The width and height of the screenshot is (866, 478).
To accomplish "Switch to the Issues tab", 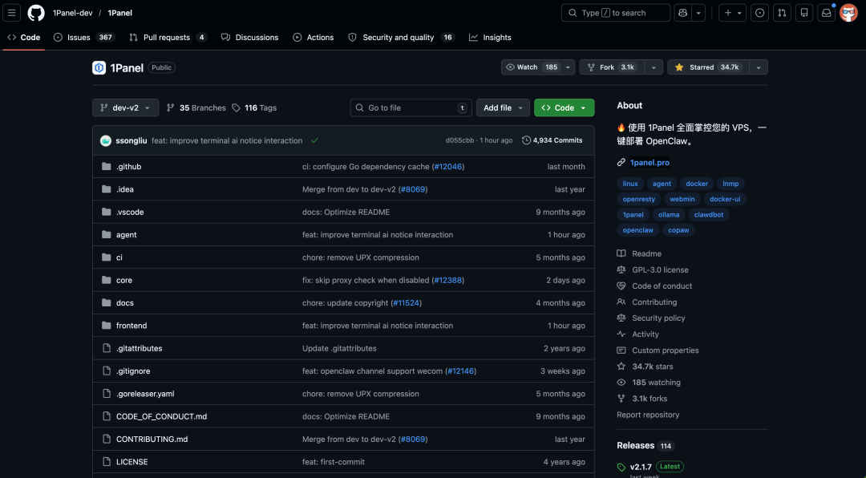I will 84,38.
